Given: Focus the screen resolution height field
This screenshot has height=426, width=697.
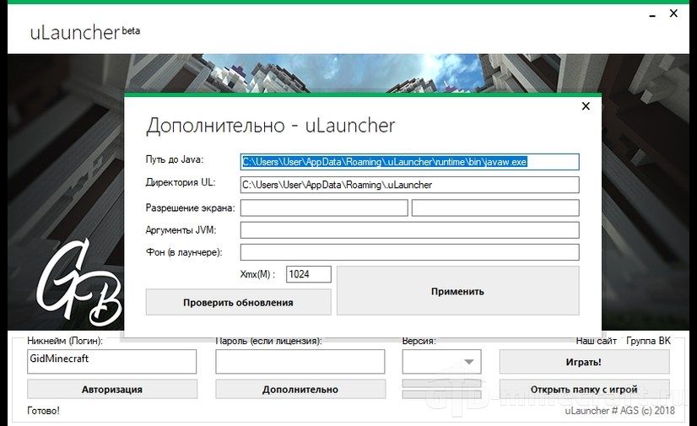Looking at the screenshot, I should [x=495, y=208].
